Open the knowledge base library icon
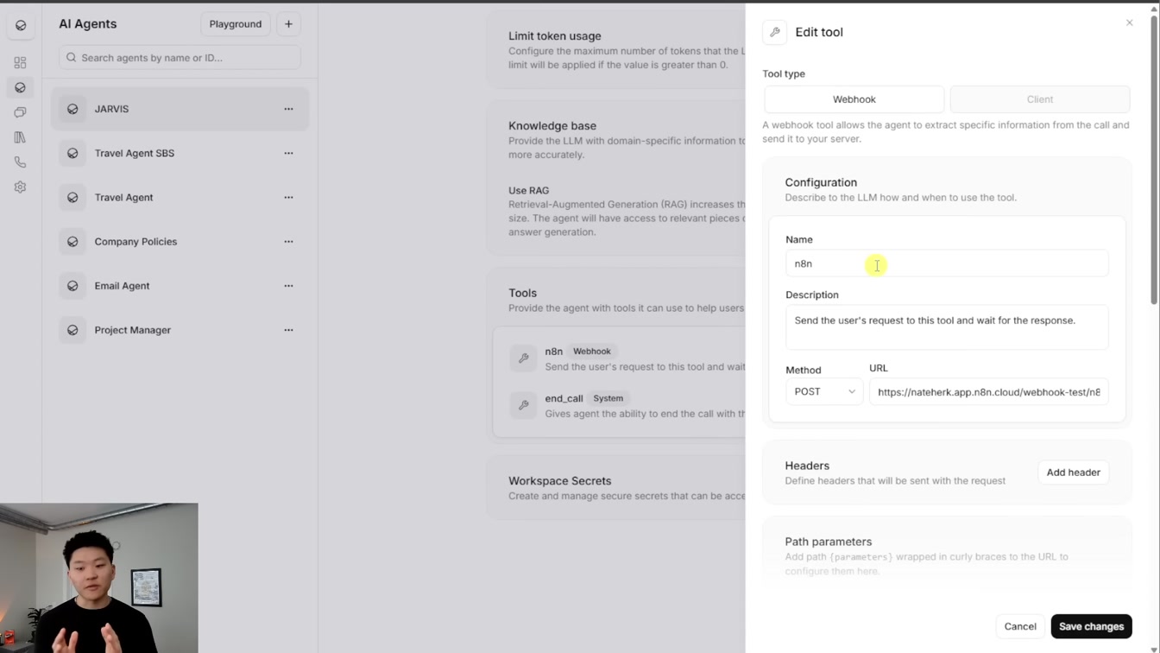Screen dimensions: 1160x653 click(20, 137)
